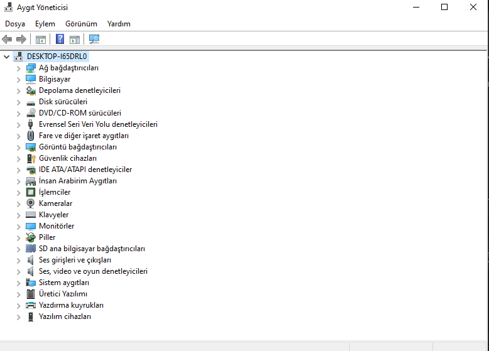The image size is (489, 351).
Task: Click the Ağ bağdaştırıcıları network icon
Action: tap(31, 68)
